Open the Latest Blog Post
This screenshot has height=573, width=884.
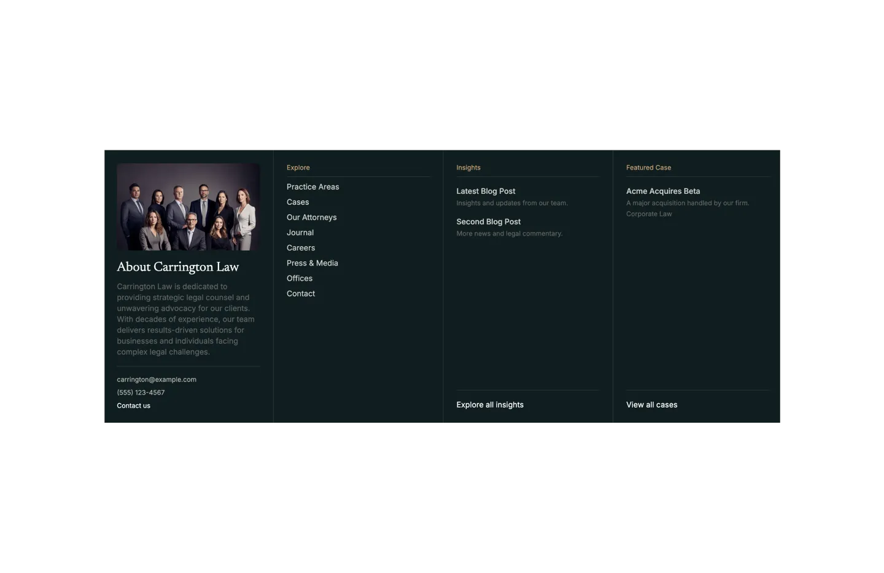tap(486, 191)
